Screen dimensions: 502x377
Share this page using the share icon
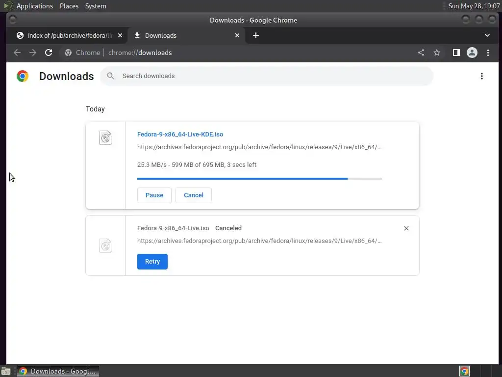421,53
